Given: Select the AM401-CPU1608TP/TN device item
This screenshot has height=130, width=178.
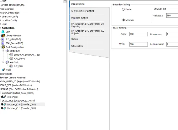Looking at the screenshot, I should 12,5.
